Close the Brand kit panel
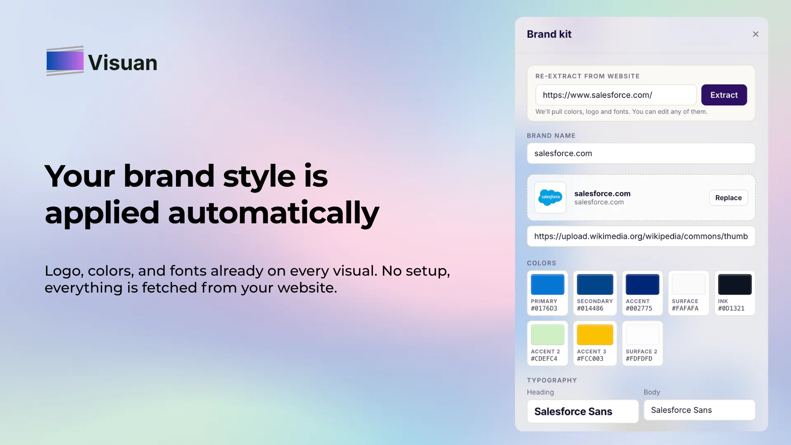This screenshot has width=791, height=445. pyautogui.click(x=756, y=34)
